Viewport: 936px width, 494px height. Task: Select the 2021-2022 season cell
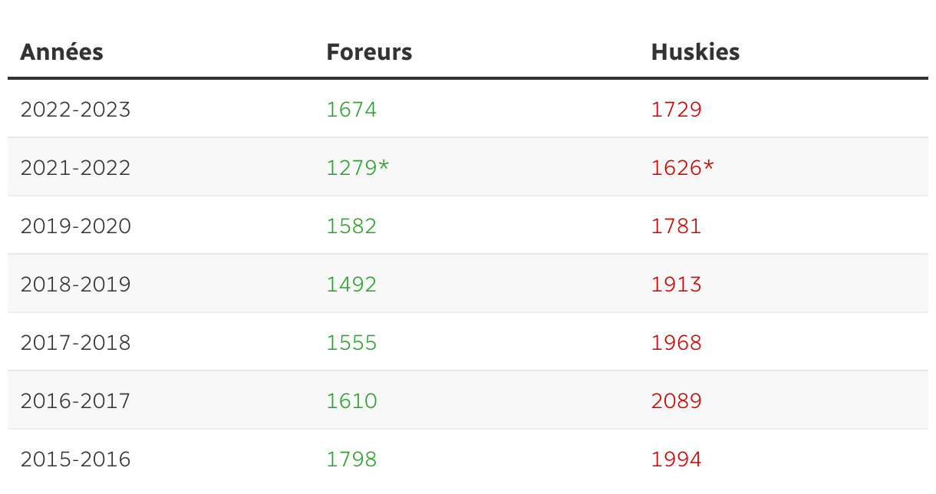tap(75, 168)
